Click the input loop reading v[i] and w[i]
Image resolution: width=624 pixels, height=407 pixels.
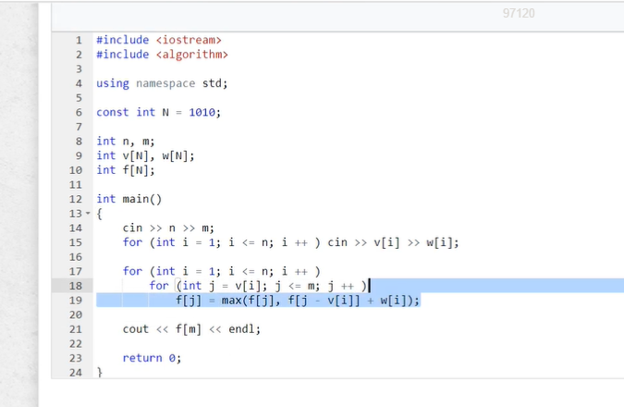tap(291, 242)
